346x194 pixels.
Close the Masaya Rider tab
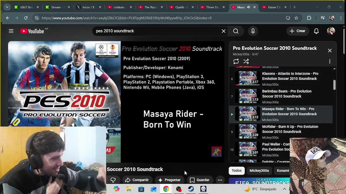click(x=254, y=7)
